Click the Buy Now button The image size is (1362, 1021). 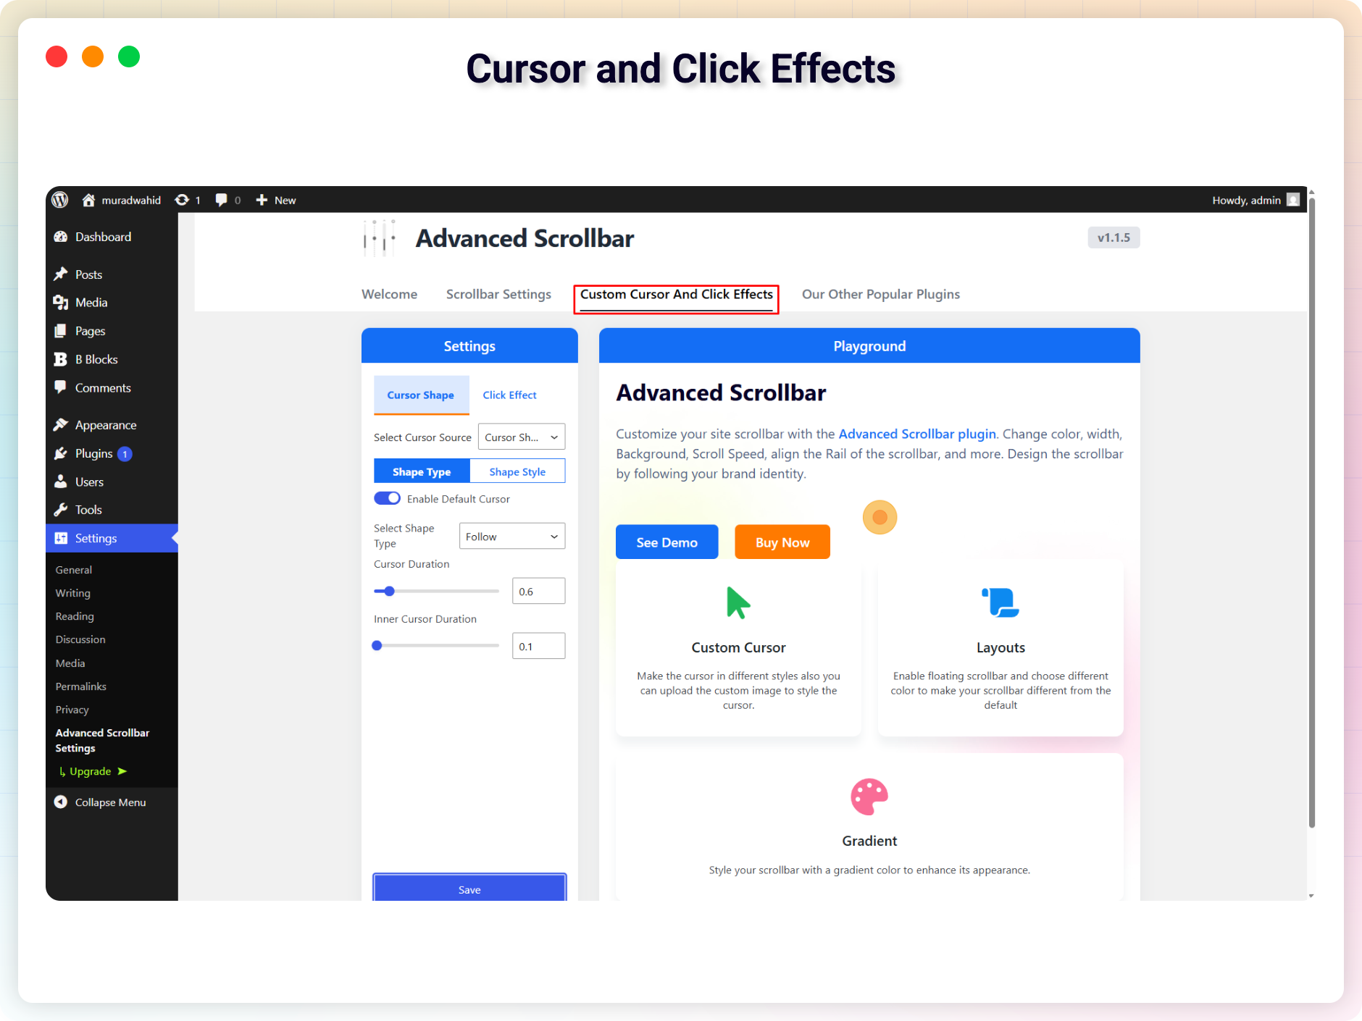pyautogui.click(x=782, y=542)
